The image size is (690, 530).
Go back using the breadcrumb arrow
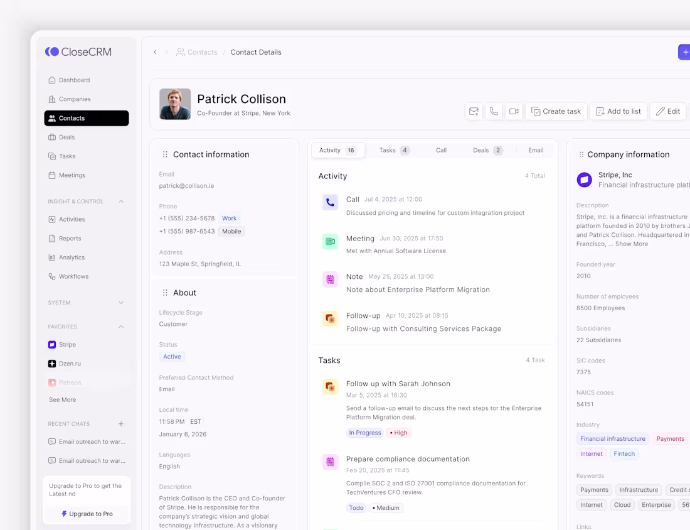[155, 52]
